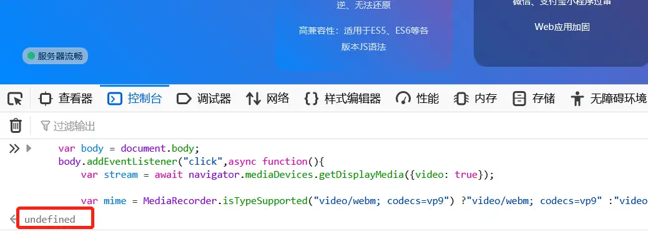This screenshot has width=648, height=234.
Task: Open the 无障碍环境 accessibility panel
Action: [608, 99]
